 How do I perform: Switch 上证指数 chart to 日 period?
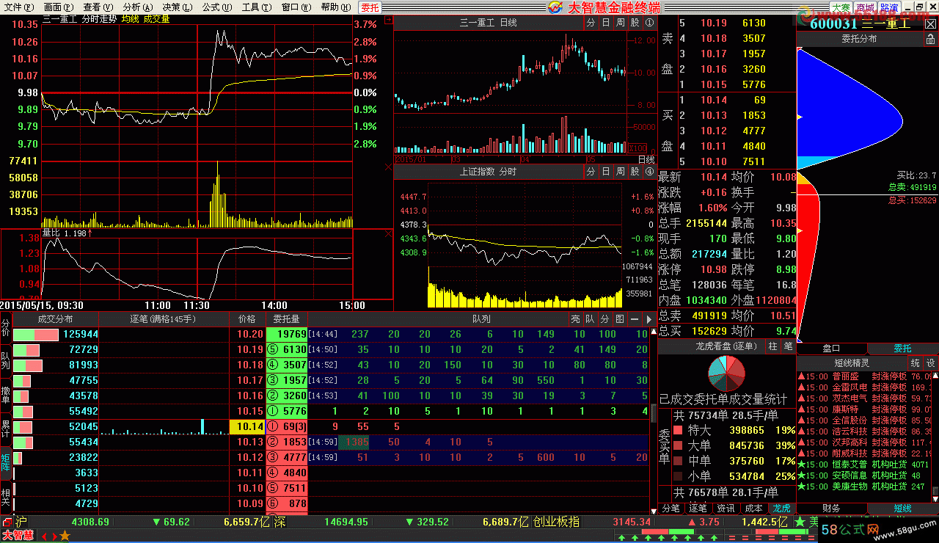[x=606, y=171]
